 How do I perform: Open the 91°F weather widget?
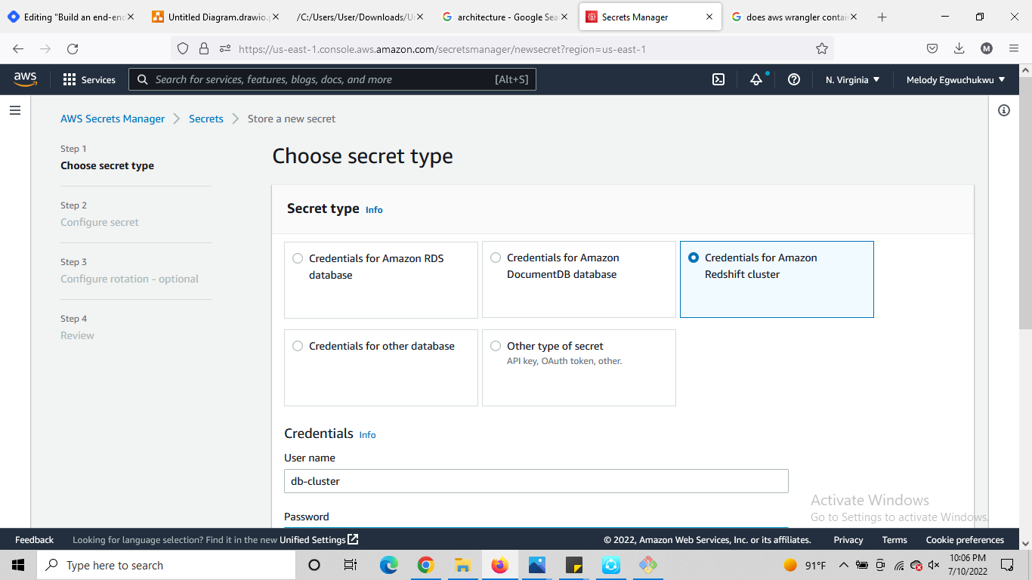[x=805, y=565]
